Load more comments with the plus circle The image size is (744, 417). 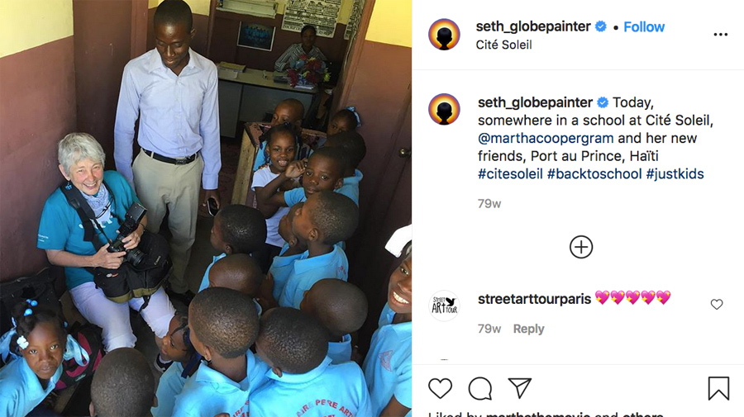point(581,247)
